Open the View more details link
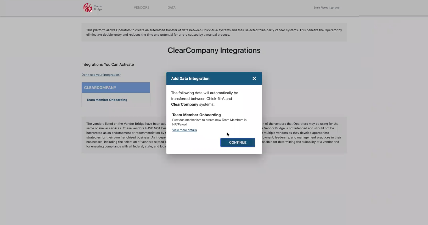Image resolution: width=428 pixels, height=225 pixels. pyautogui.click(x=184, y=130)
